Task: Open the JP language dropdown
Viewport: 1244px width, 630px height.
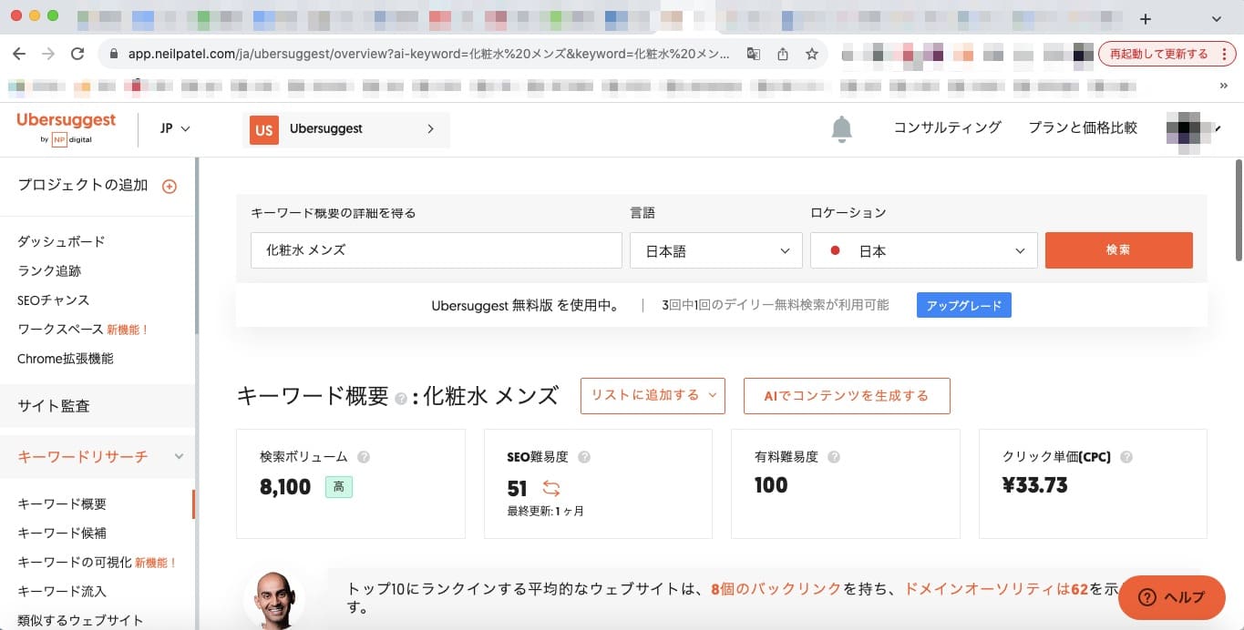Action: (175, 128)
